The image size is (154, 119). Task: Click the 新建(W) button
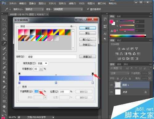tap(87, 57)
